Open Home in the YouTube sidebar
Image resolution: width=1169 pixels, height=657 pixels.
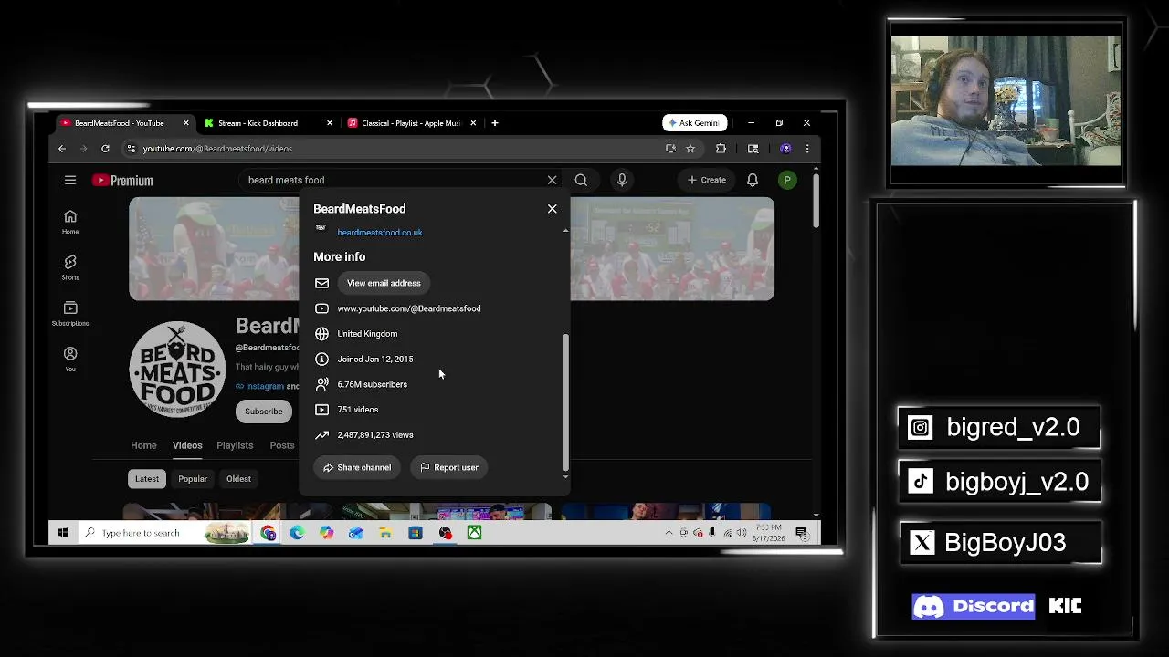70,221
